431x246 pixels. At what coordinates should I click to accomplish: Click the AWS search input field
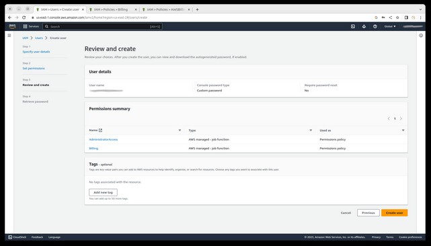[102, 27]
